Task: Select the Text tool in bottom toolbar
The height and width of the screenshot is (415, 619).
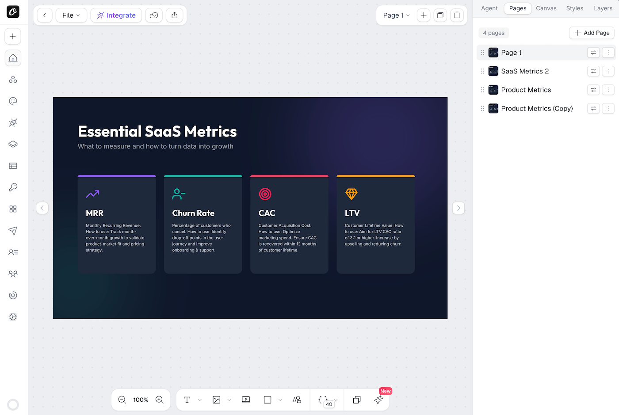Action: click(187, 400)
